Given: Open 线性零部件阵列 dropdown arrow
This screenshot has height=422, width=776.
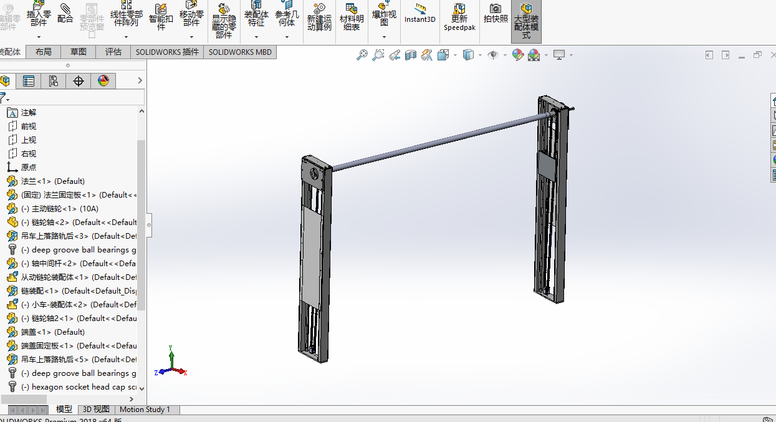Looking at the screenshot, I should click(x=126, y=37).
